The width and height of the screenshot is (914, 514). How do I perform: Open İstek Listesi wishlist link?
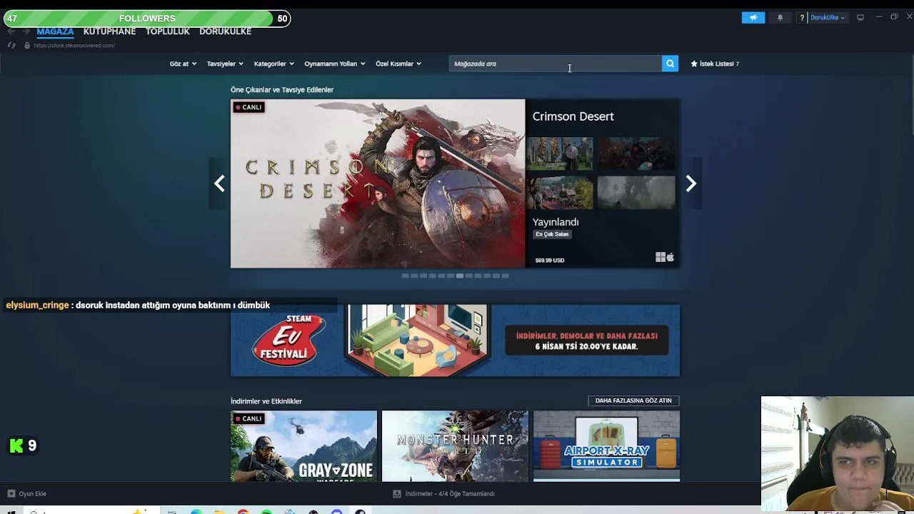point(714,64)
